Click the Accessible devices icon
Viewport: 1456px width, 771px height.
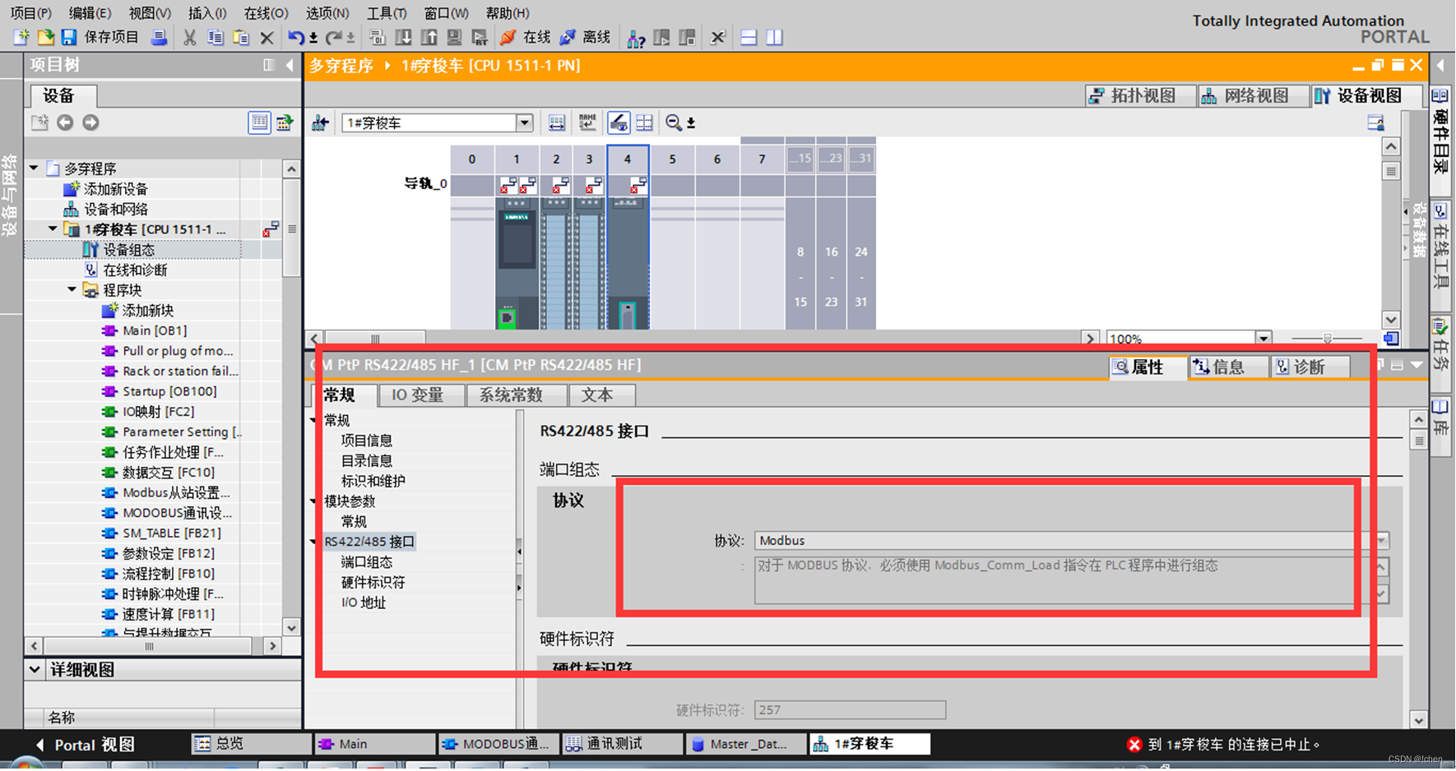pyautogui.click(x=636, y=37)
